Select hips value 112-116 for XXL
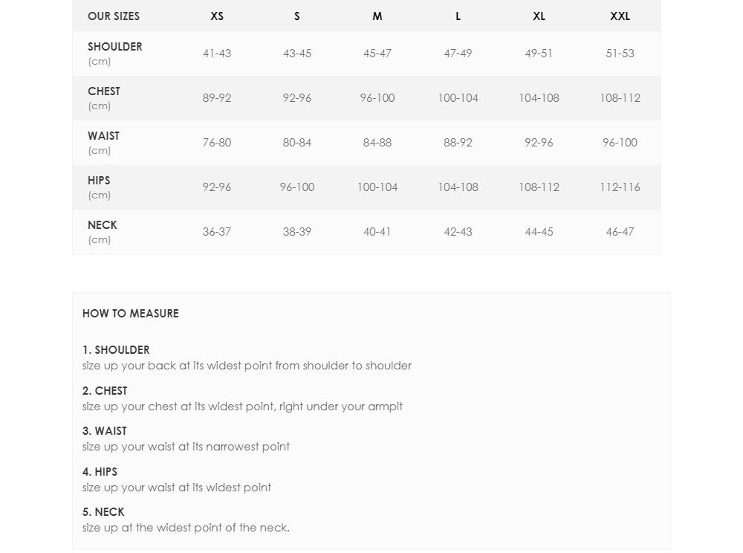The image size is (743, 553). [x=620, y=187]
